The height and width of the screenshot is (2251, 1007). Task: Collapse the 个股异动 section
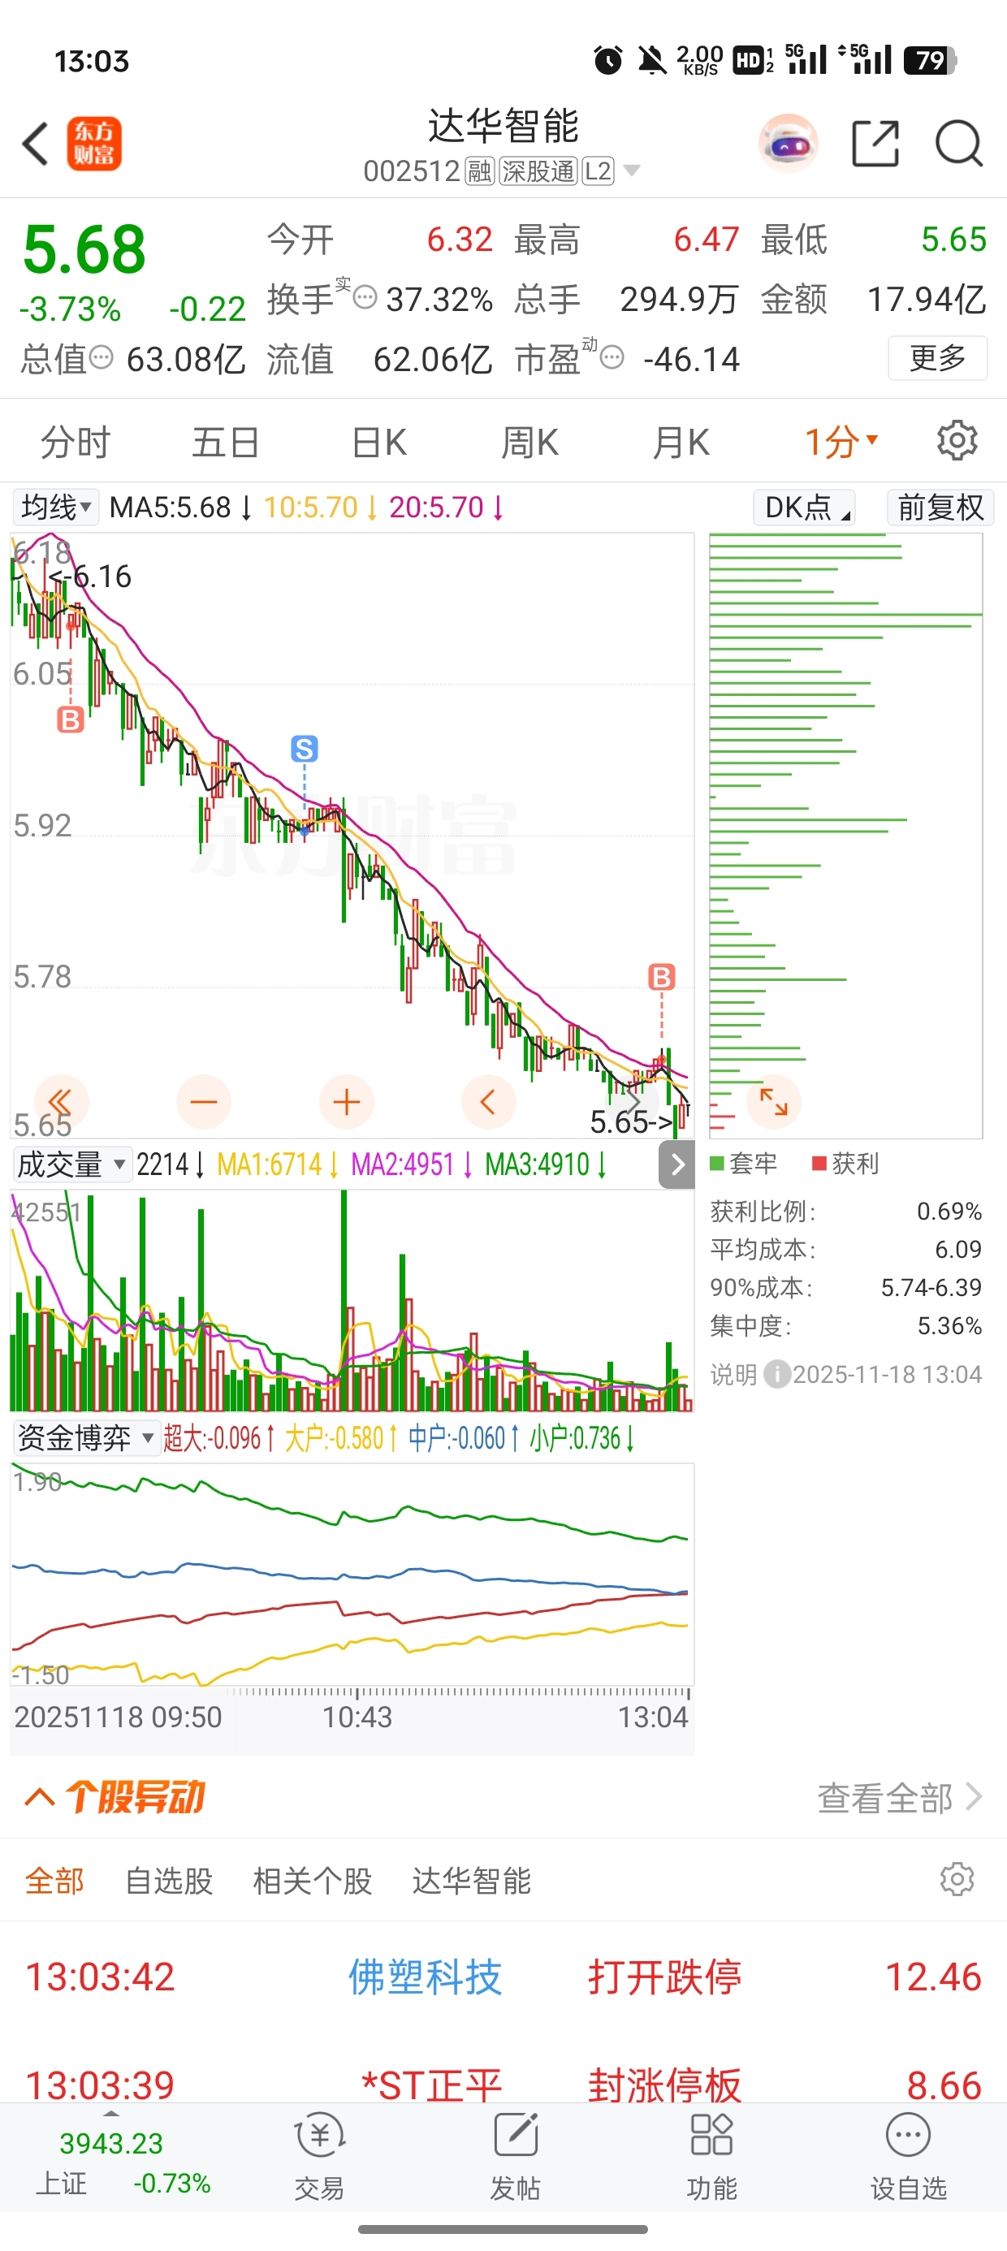click(x=39, y=1798)
